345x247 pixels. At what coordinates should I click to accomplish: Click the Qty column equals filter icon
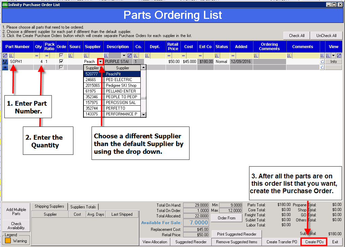pyautogui.click(x=37, y=56)
